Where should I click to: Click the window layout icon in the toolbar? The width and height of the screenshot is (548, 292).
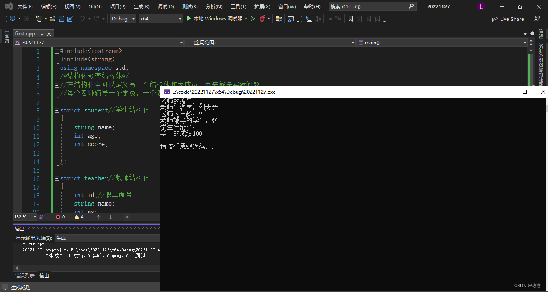[x=291, y=18]
